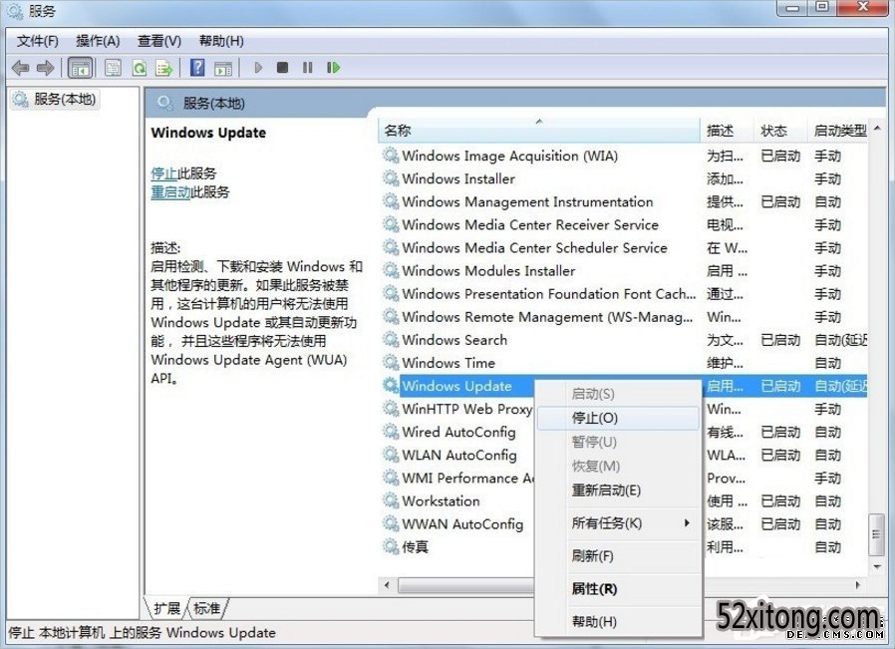The height and width of the screenshot is (649, 895).
Task: Click the Properties toolbar icon
Action: (x=113, y=68)
